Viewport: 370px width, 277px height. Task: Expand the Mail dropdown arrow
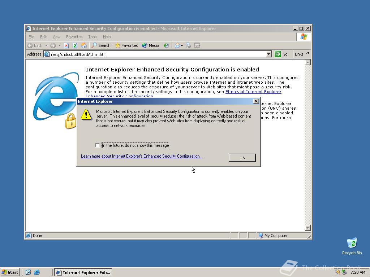point(182,45)
